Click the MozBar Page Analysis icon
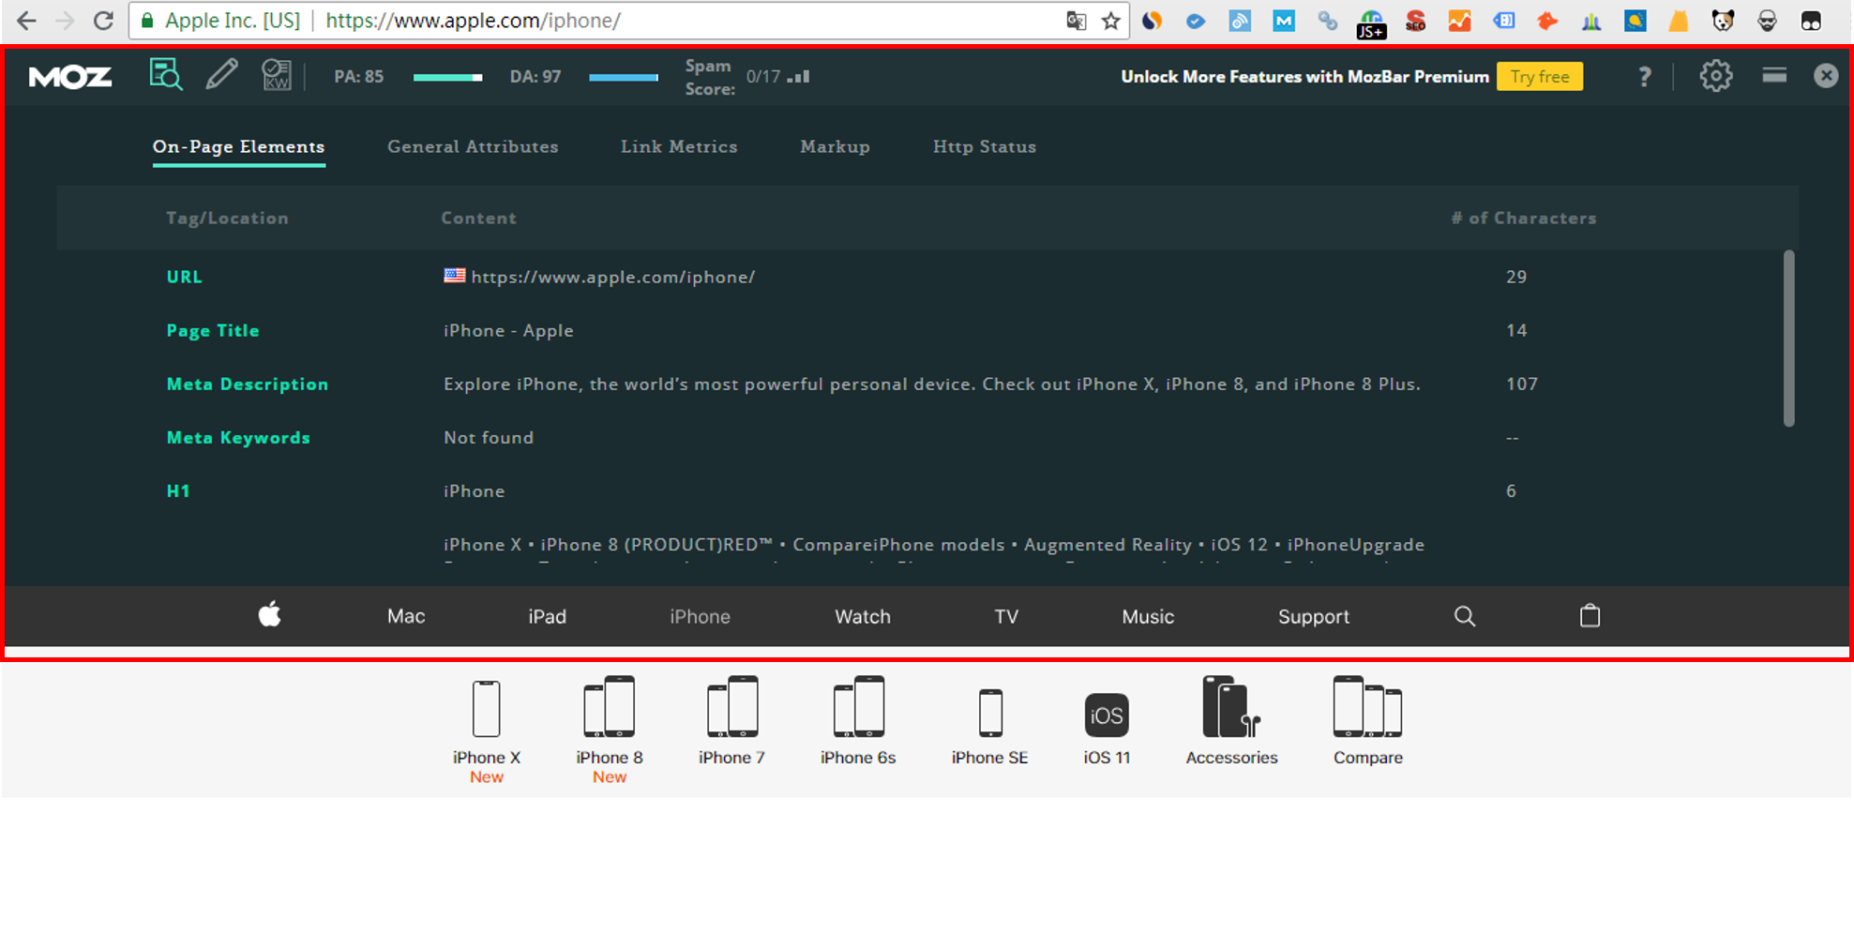This screenshot has width=1854, height=934. pyautogui.click(x=166, y=75)
